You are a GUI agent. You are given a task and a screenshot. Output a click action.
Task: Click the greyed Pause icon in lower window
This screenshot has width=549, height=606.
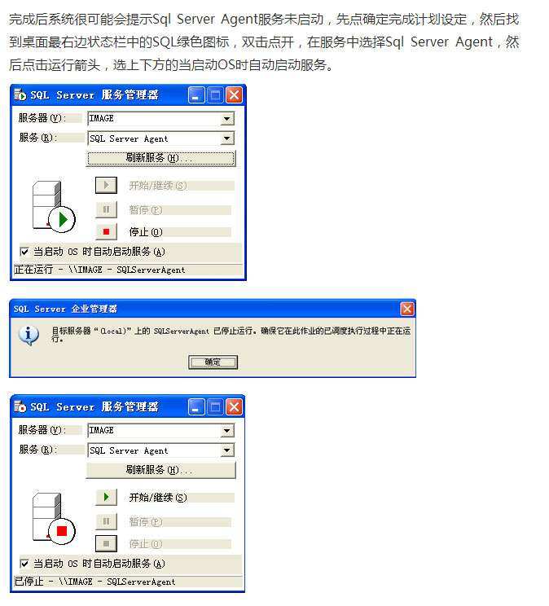(x=106, y=521)
